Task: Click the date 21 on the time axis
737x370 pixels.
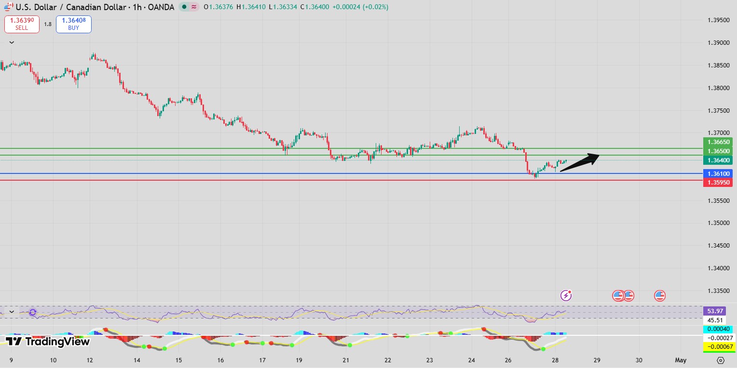Action: pos(345,360)
